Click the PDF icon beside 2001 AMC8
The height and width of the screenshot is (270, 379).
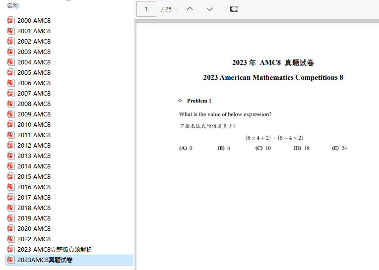pyautogui.click(x=10, y=31)
